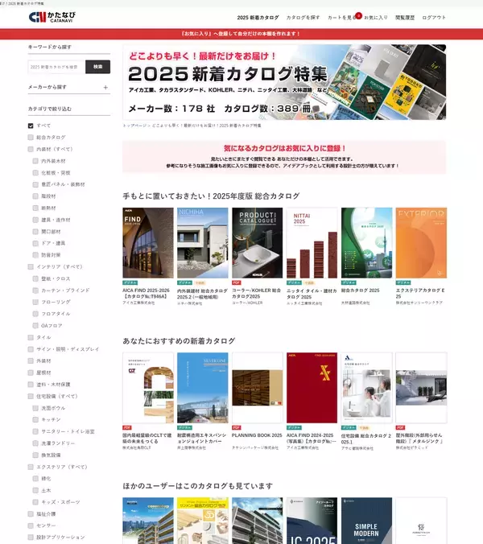Image resolution: width=483 pixels, height=544 pixels.
Task: Open the NICHIHA catalog cover thumbnail
Action: point(203,243)
